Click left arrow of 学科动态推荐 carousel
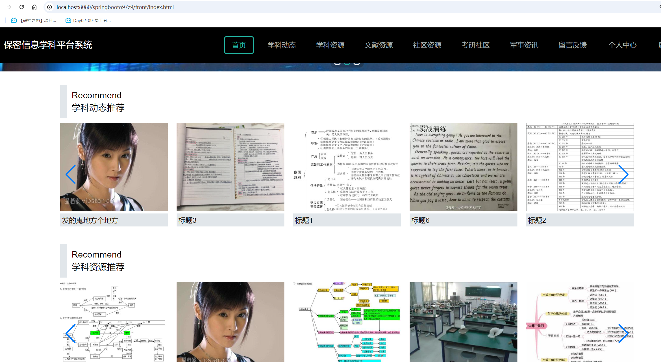The image size is (661, 362). click(x=70, y=174)
